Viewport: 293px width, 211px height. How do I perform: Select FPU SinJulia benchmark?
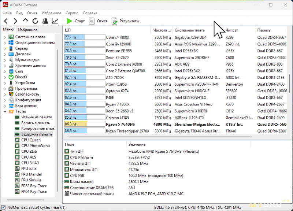(31, 180)
